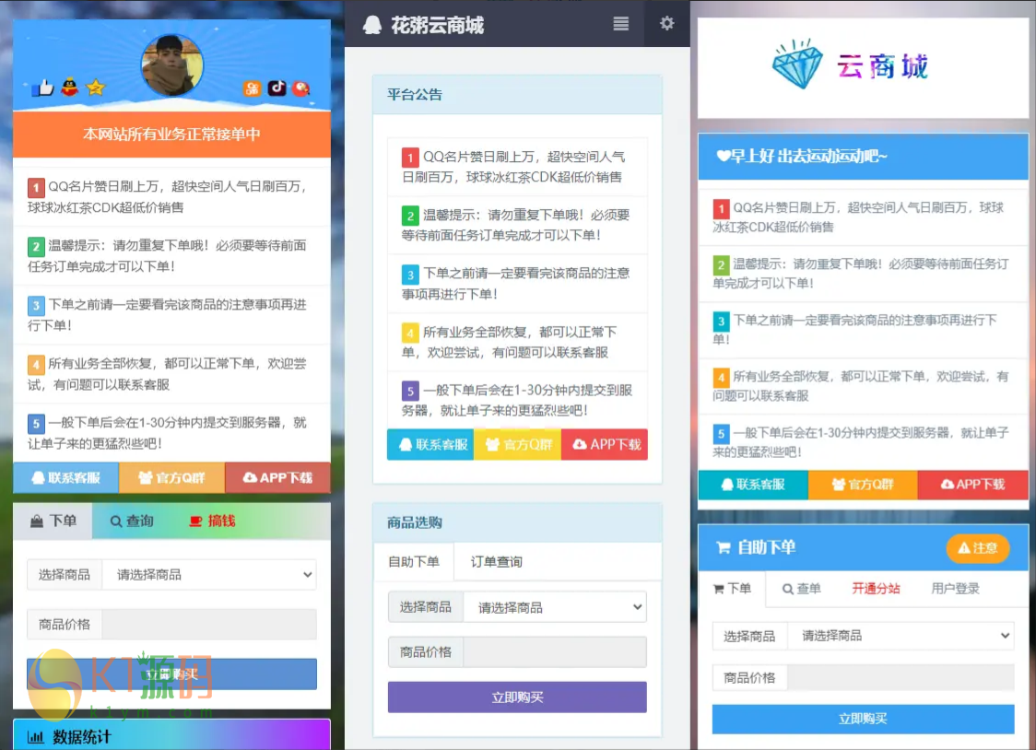Click the 早上好 出去运动运动吧~ banner

click(x=863, y=157)
